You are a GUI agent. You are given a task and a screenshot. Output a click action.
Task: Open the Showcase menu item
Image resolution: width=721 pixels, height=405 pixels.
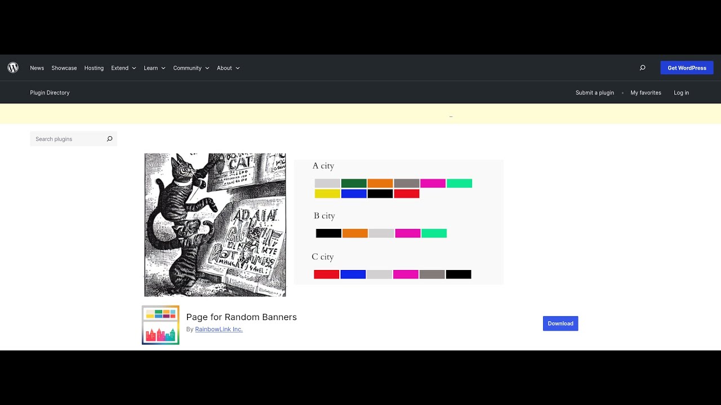[64, 68]
